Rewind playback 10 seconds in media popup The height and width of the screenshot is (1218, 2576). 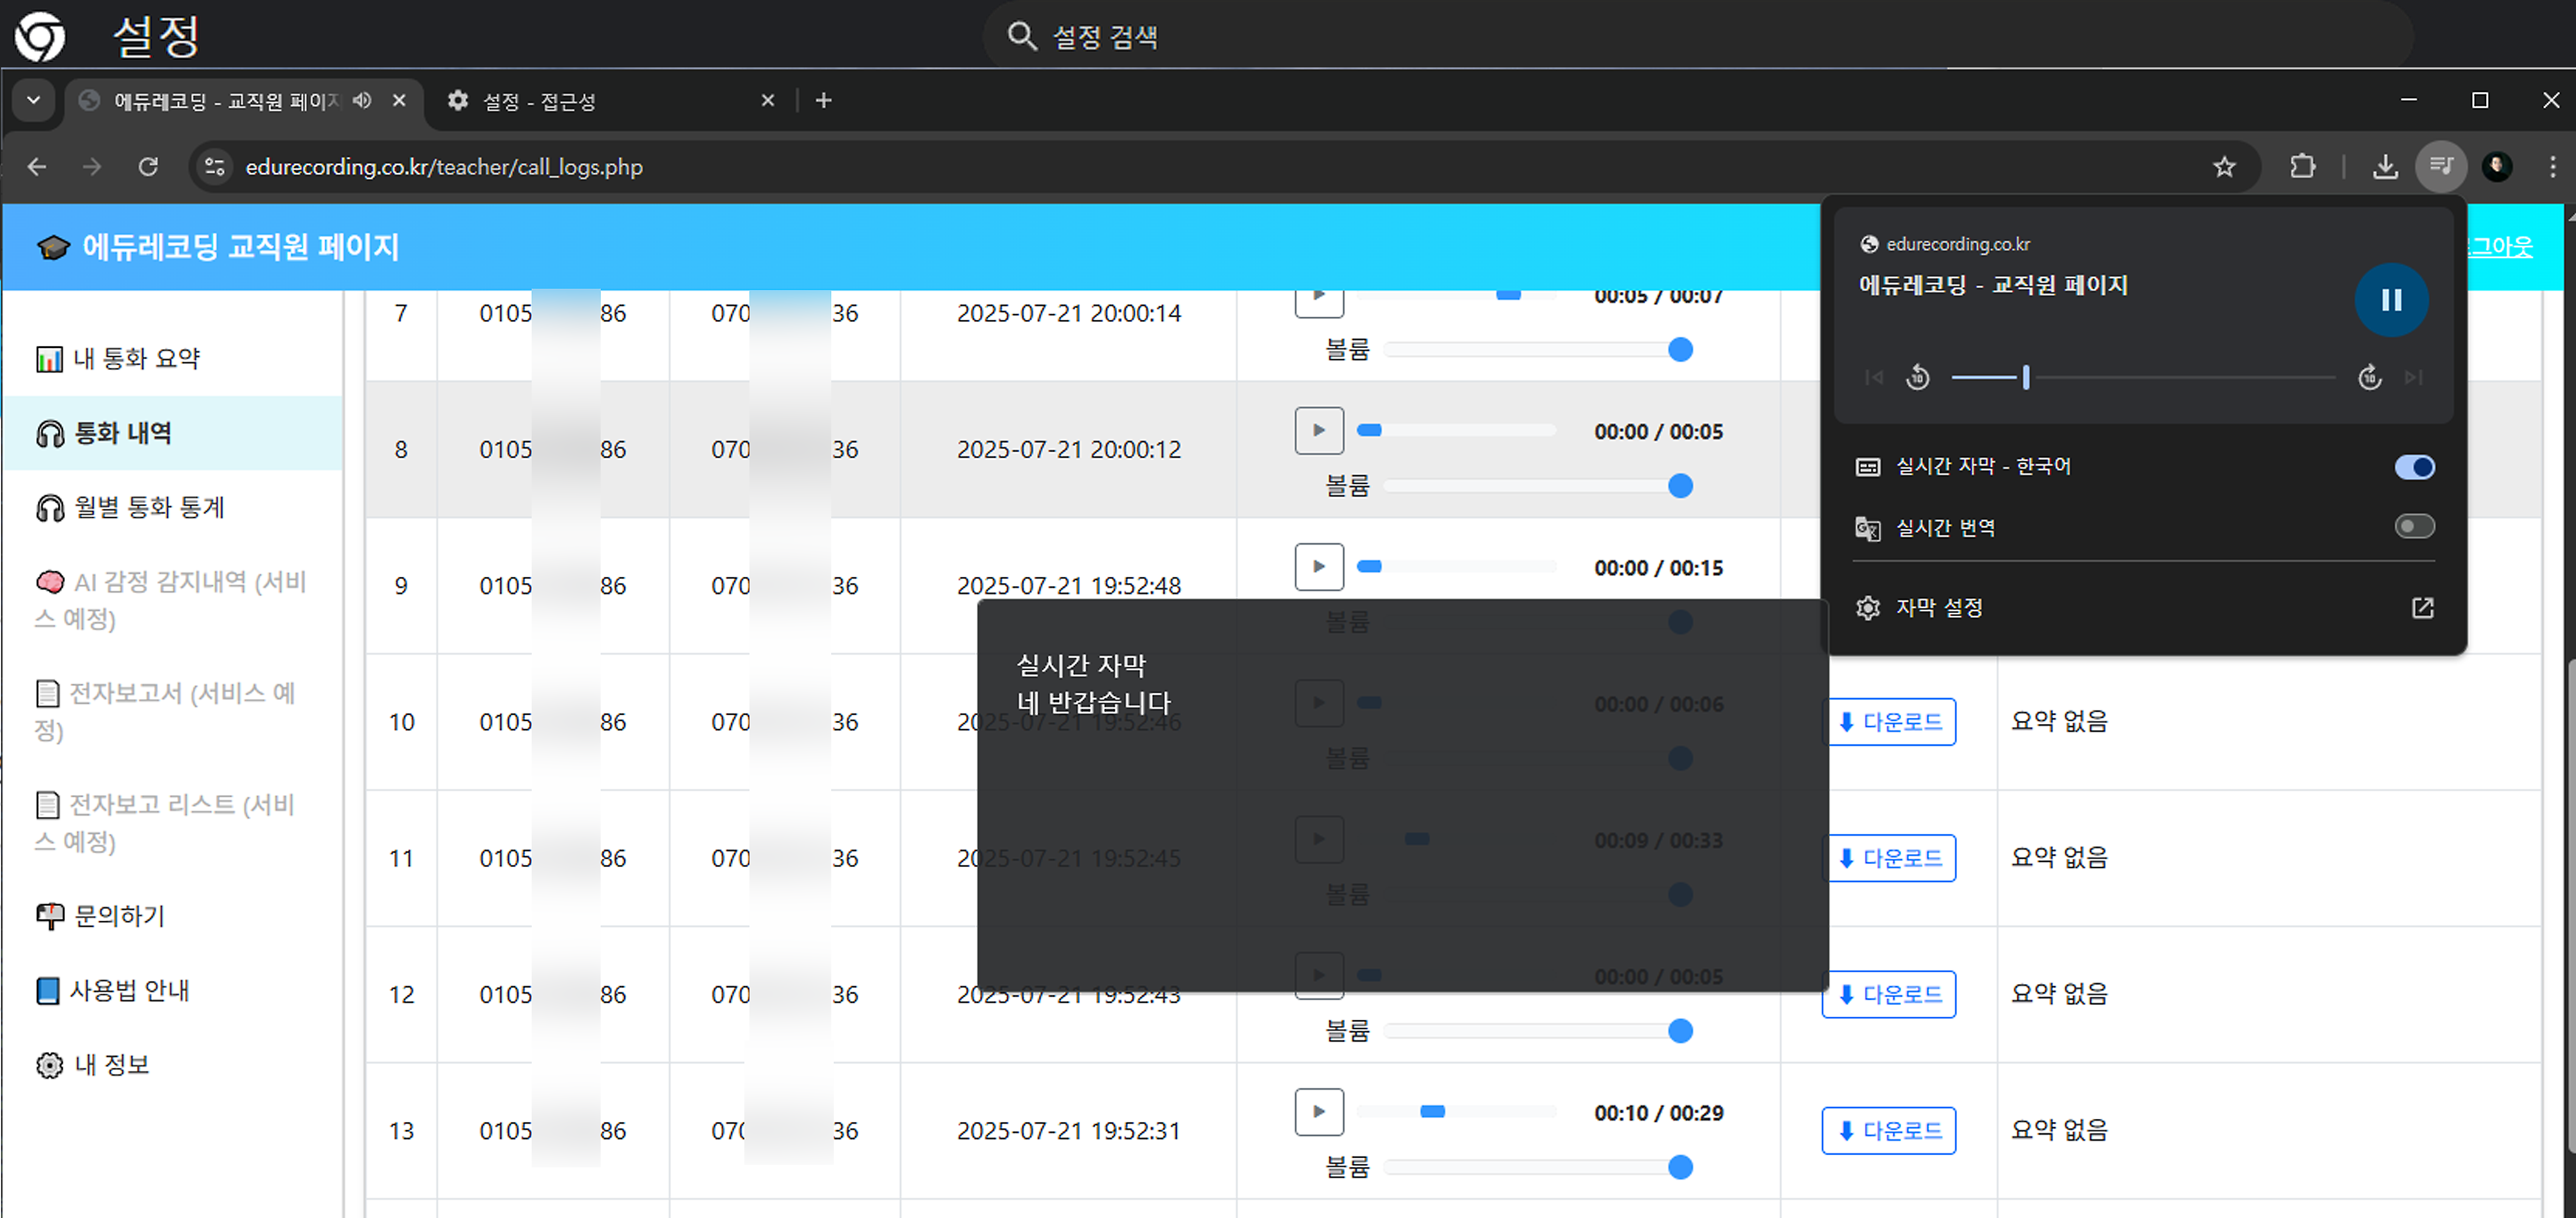pos(1918,377)
